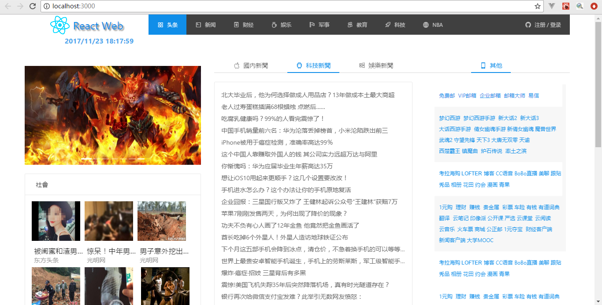Open article 世界上最贵安卓智能手机诞生
Viewport: 602px width, 305px height.
pos(313,261)
